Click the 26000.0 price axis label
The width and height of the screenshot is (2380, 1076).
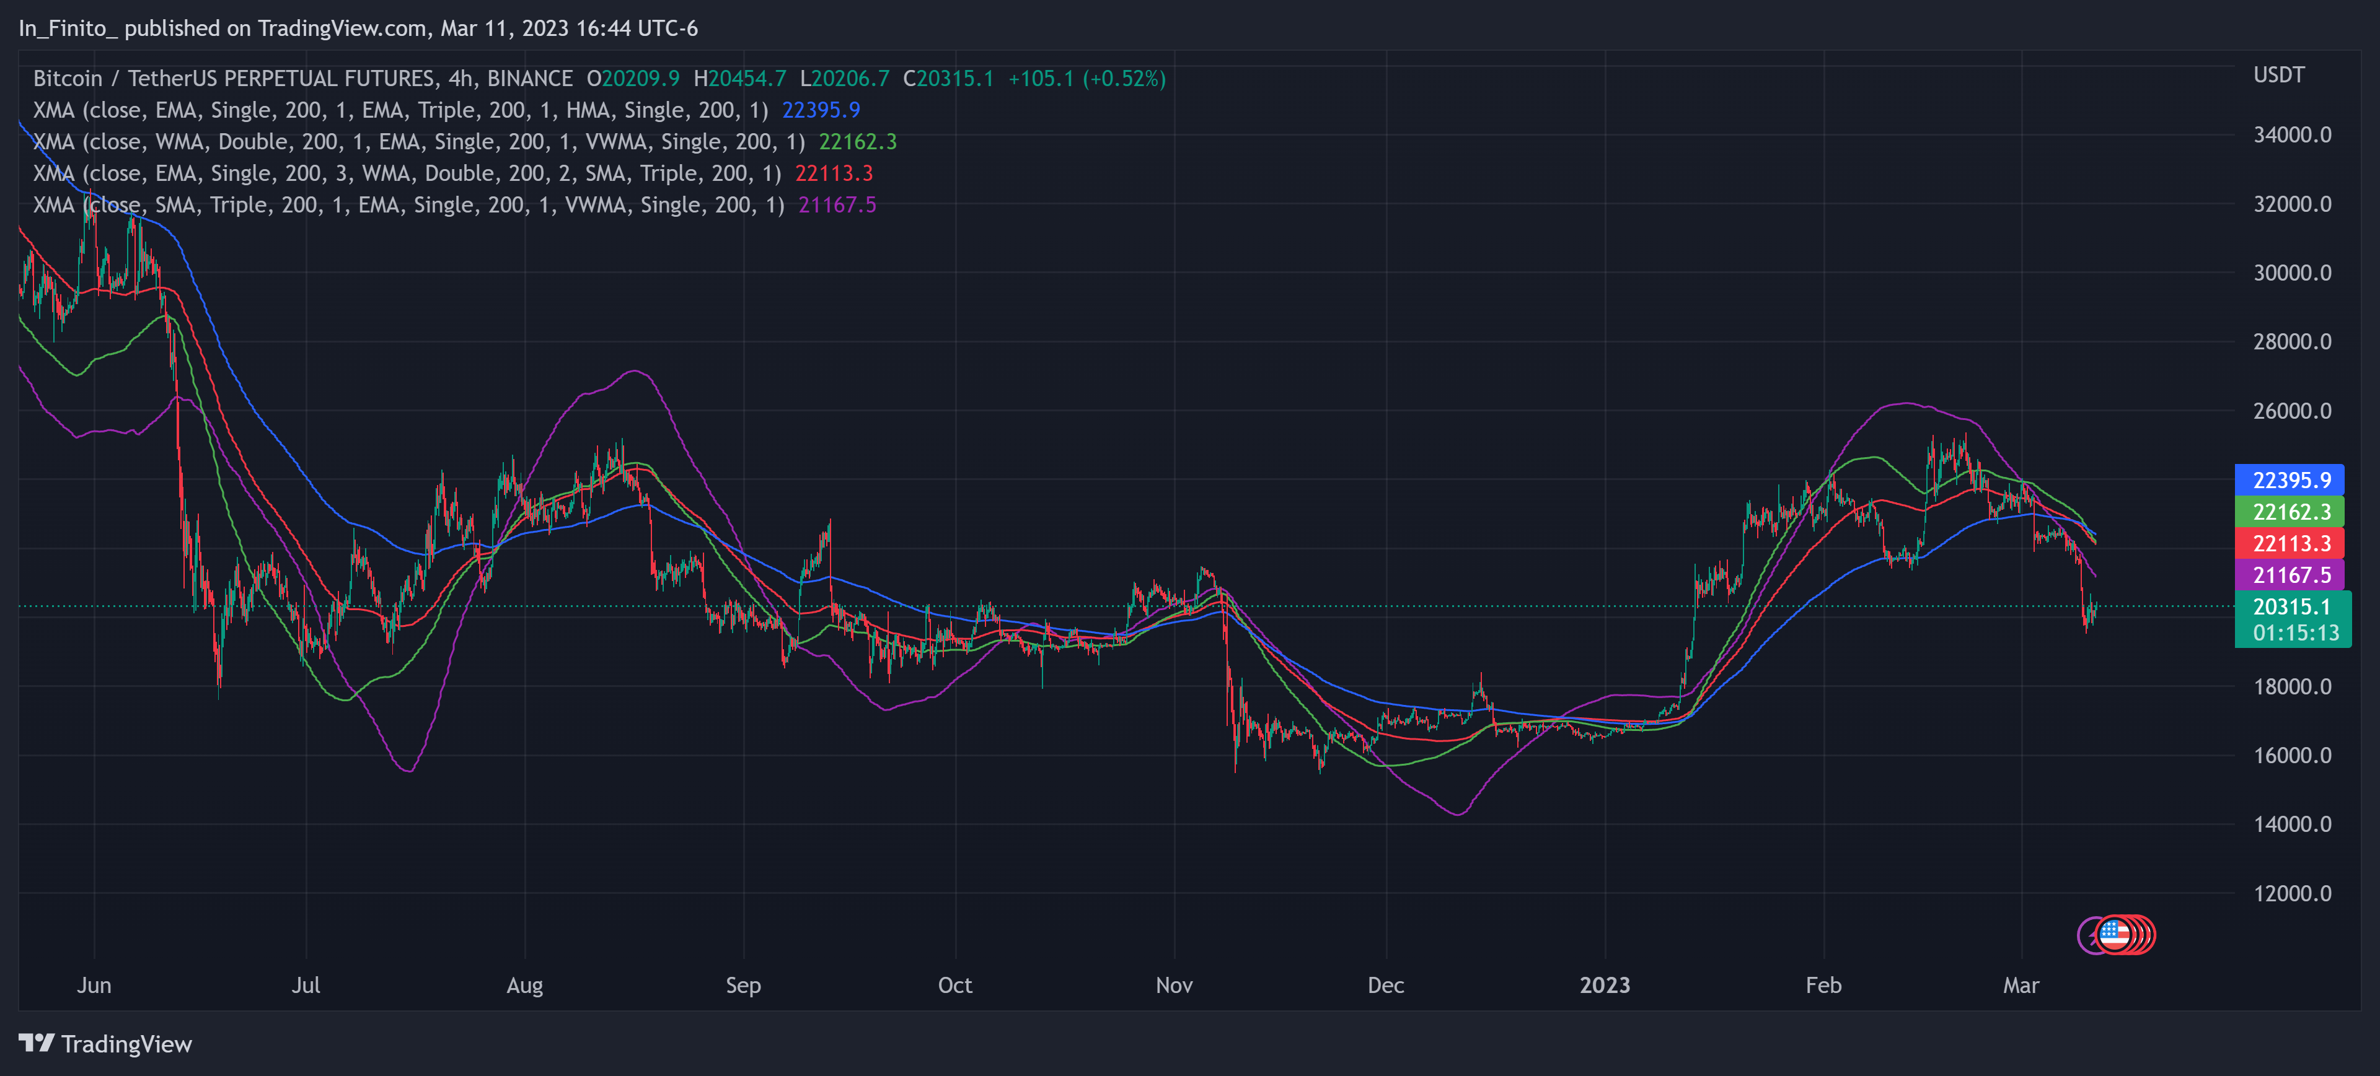coord(2292,411)
